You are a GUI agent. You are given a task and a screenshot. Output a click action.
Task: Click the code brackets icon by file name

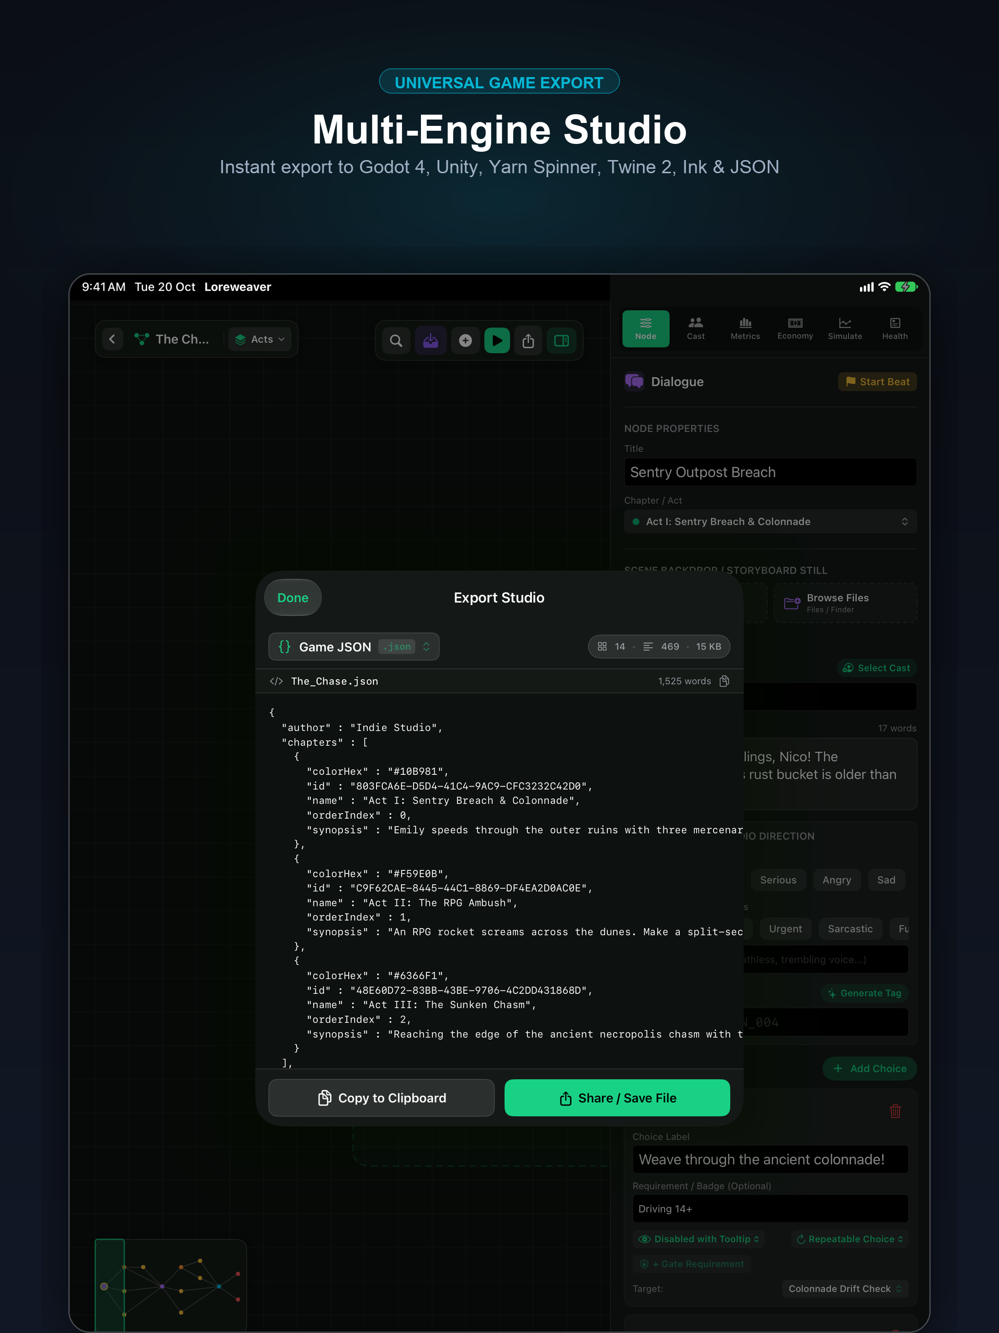pos(276,681)
